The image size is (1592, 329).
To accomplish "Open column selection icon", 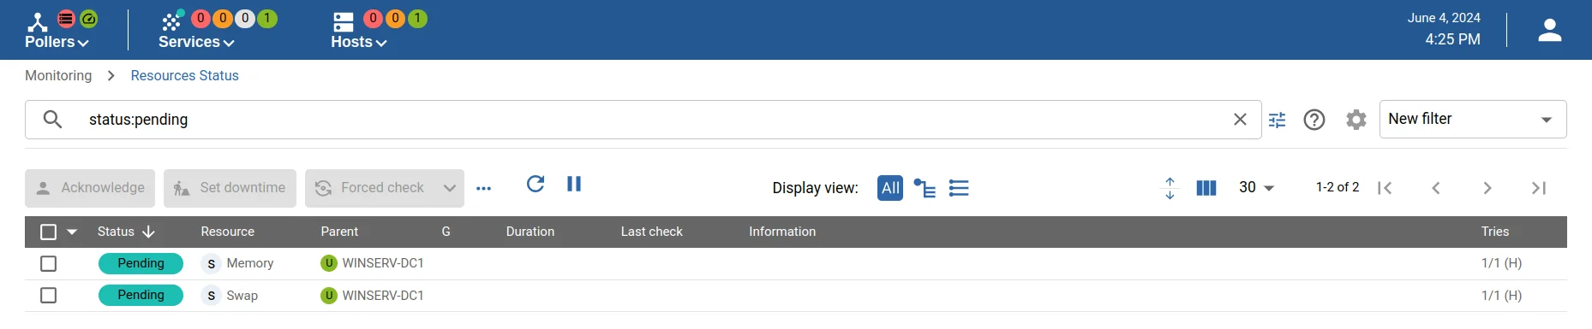I will tap(1206, 188).
